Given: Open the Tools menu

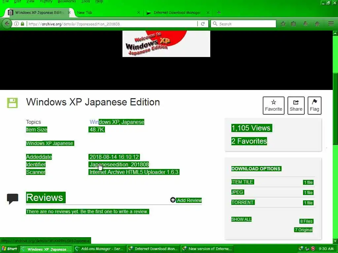Looking at the screenshot, I should (x=86, y=2).
